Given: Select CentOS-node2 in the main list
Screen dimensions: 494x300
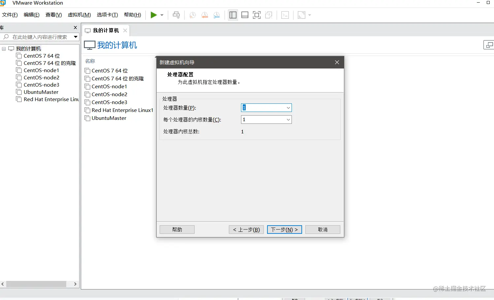Looking at the screenshot, I should click(109, 95).
